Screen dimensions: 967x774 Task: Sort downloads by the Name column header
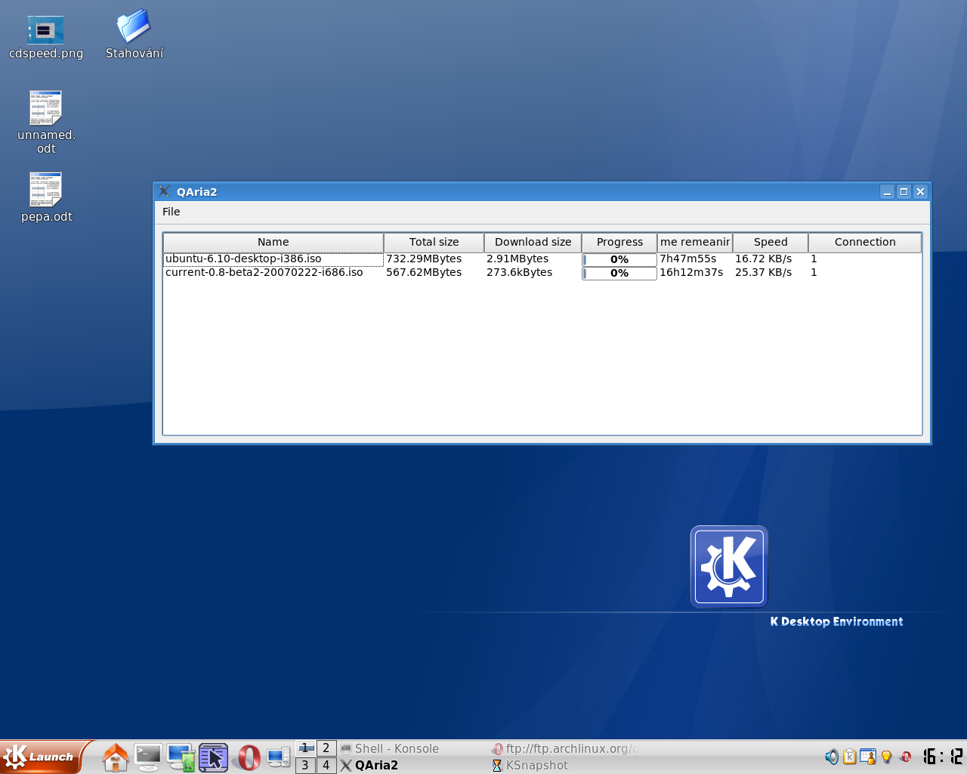273,242
